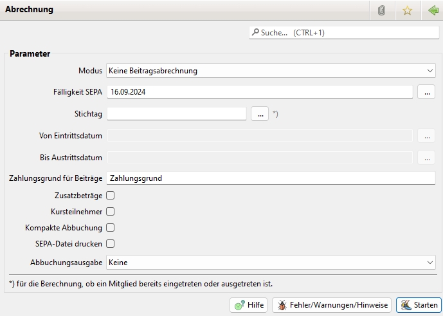Toggle the Kursteilnehmer checkbox
Image resolution: width=443 pixels, height=316 pixels.
click(x=111, y=211)
